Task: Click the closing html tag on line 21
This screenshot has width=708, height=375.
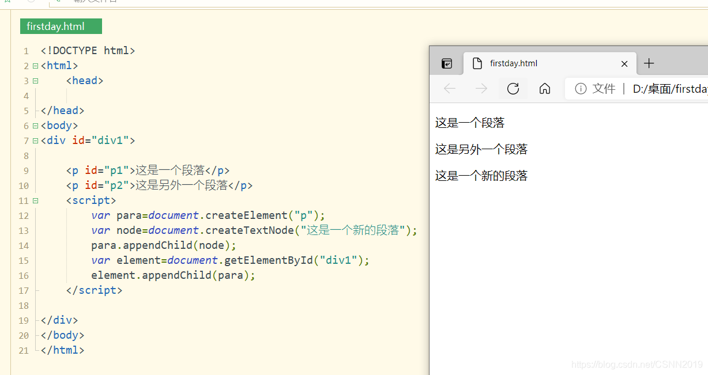Action: [x=62, y=350]
